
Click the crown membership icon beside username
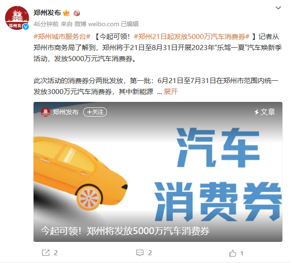click(x=66, y=13)
